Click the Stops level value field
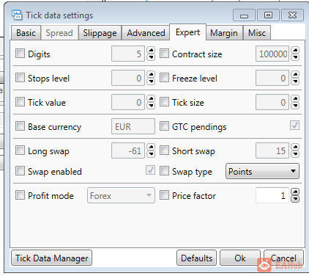 (x=128, y=78)
